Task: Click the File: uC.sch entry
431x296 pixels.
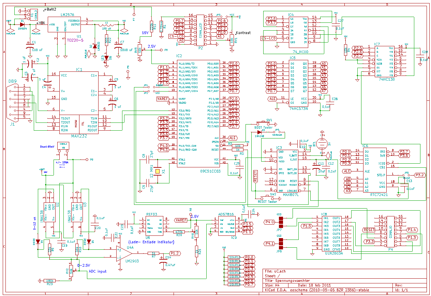Action: tap(275, 271)
